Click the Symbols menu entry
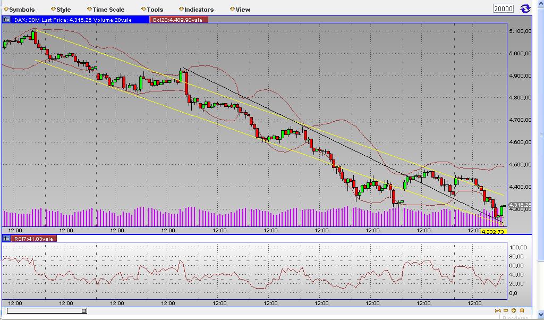This screenshot has height=320, width=544. [x=21, y=9]
